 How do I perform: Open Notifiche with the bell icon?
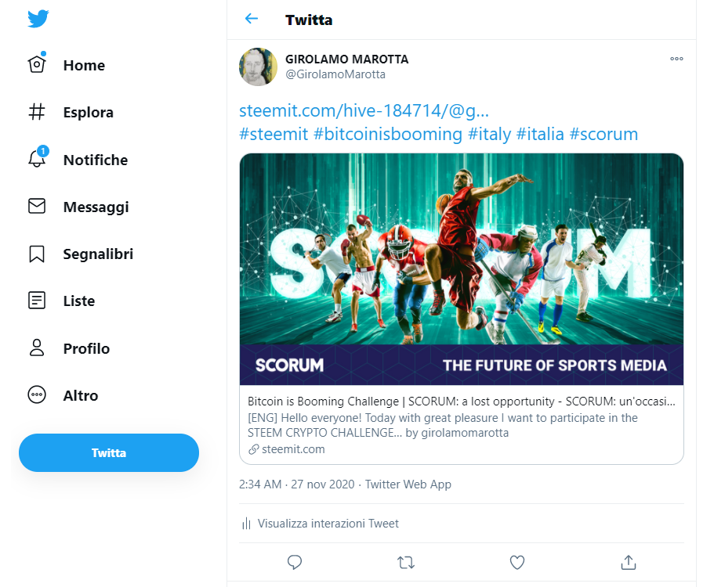38,160
